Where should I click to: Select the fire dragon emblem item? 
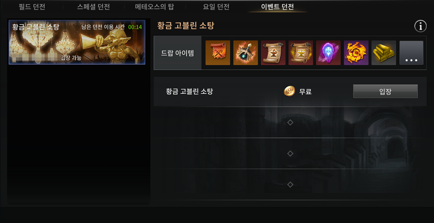[x=356, y=53]
